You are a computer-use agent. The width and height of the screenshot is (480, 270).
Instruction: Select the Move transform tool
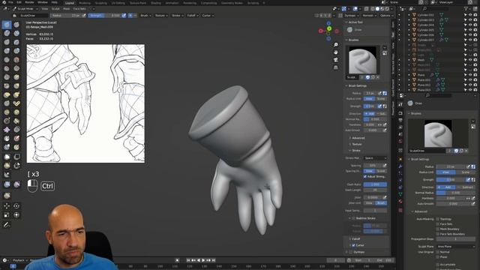click(7, 206)
